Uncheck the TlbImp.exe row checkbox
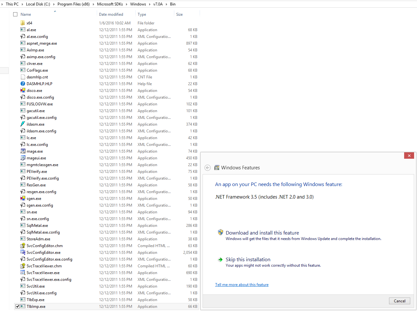The width and height of the screenshot is (417, 312). pos(17,307)
